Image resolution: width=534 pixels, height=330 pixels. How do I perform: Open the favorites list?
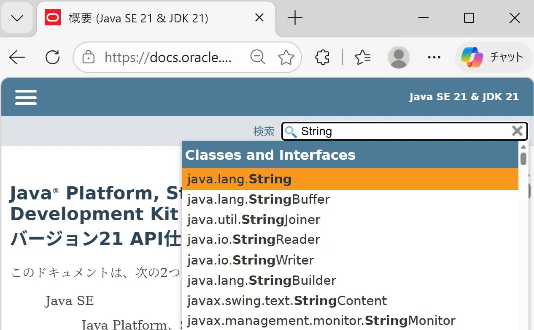coord(363,57)
